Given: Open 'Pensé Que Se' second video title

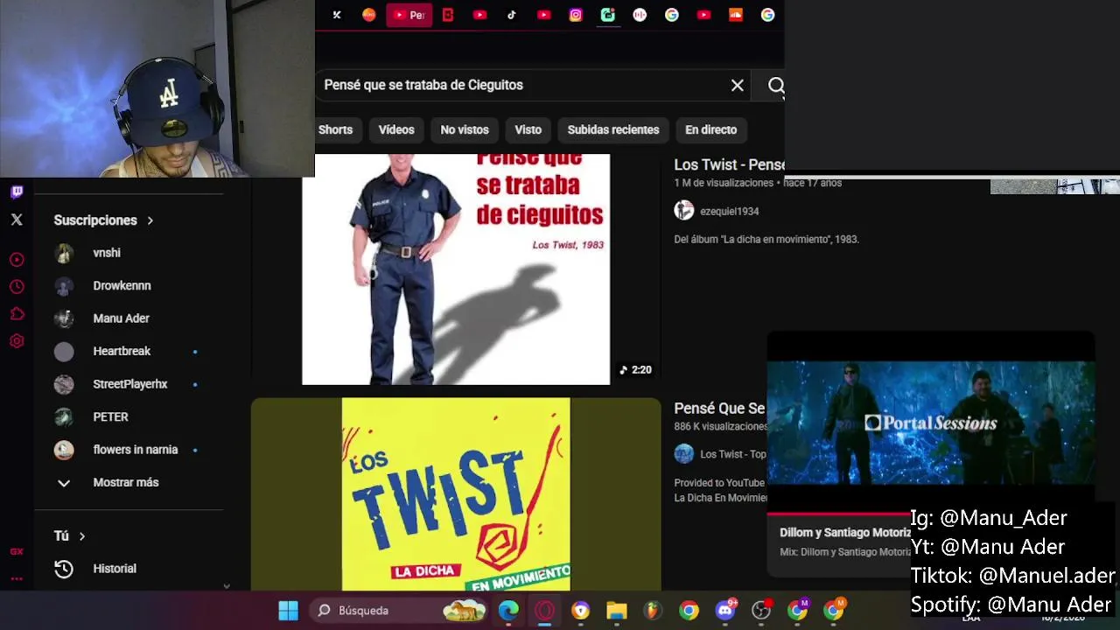Looking at the screenshot, I should pos(719,409).
